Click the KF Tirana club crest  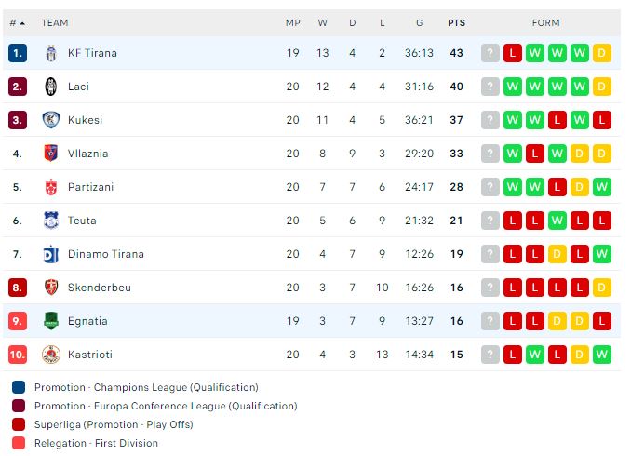coord(51,53)
